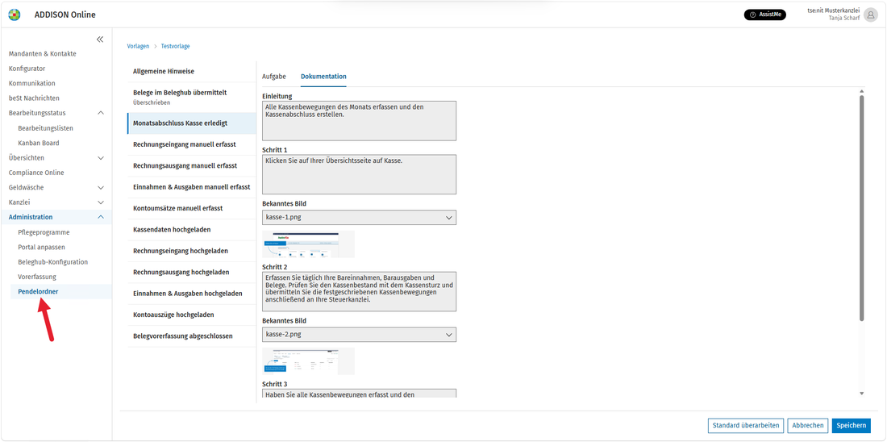The width and height of the screenshot is (887, 442).
Task: Open Portal anpassen sub-item
Action: (41, 248)
